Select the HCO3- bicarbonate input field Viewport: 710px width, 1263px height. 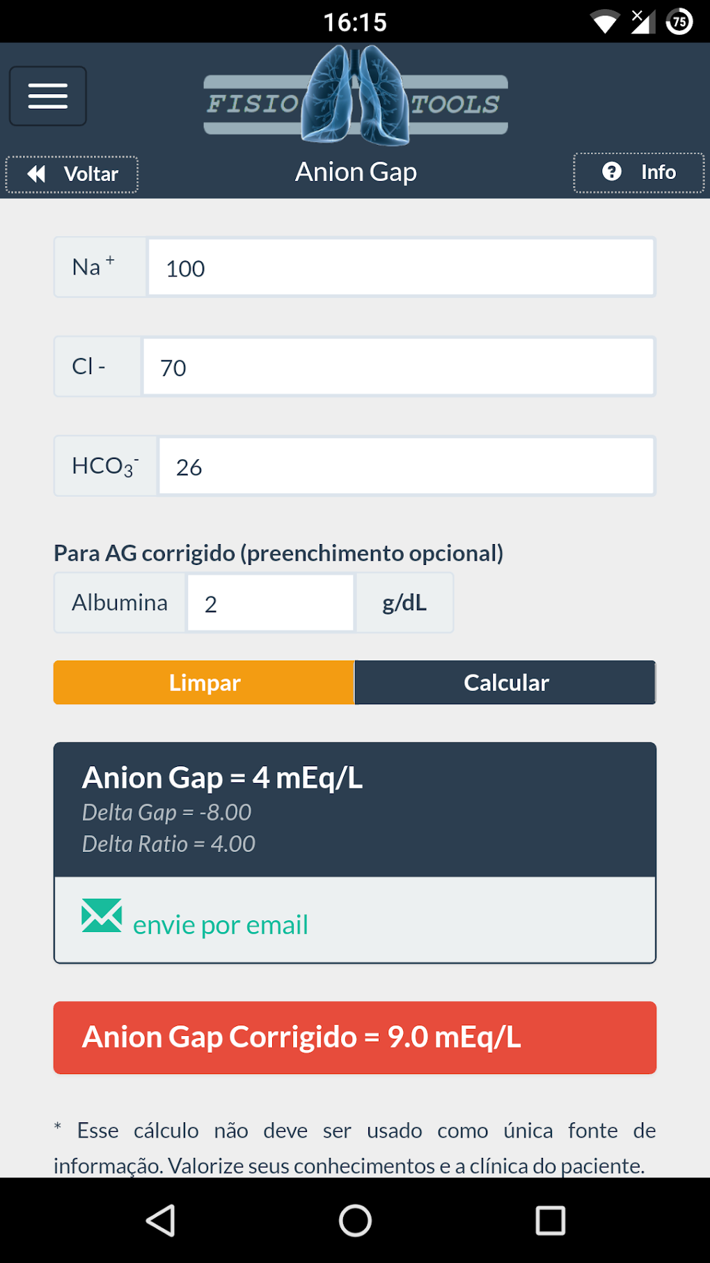[x=406, y=466]
